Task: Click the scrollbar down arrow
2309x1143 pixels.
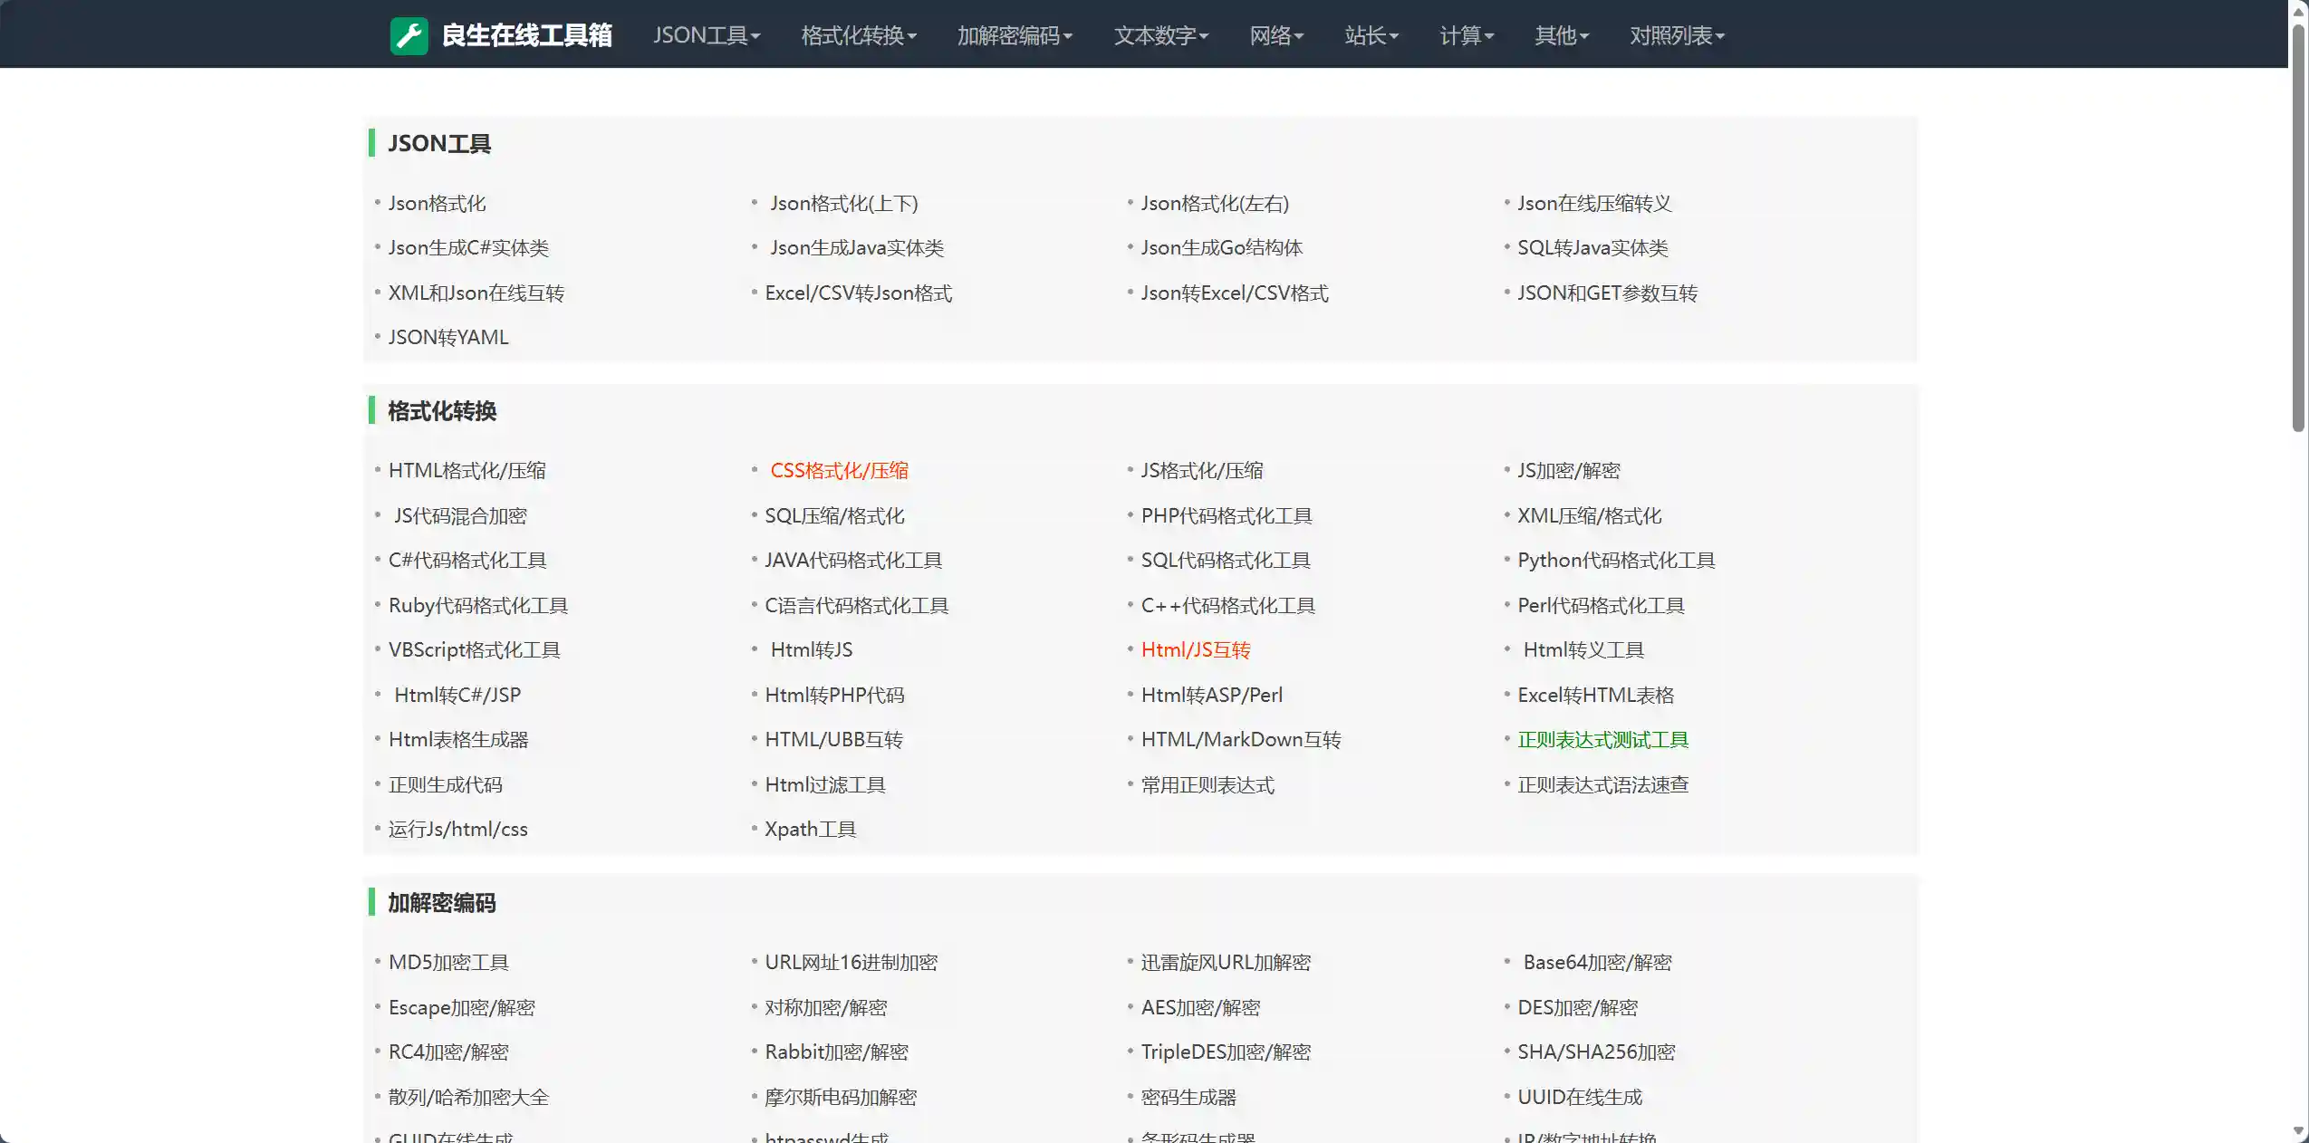Action: [2298, 1131]
